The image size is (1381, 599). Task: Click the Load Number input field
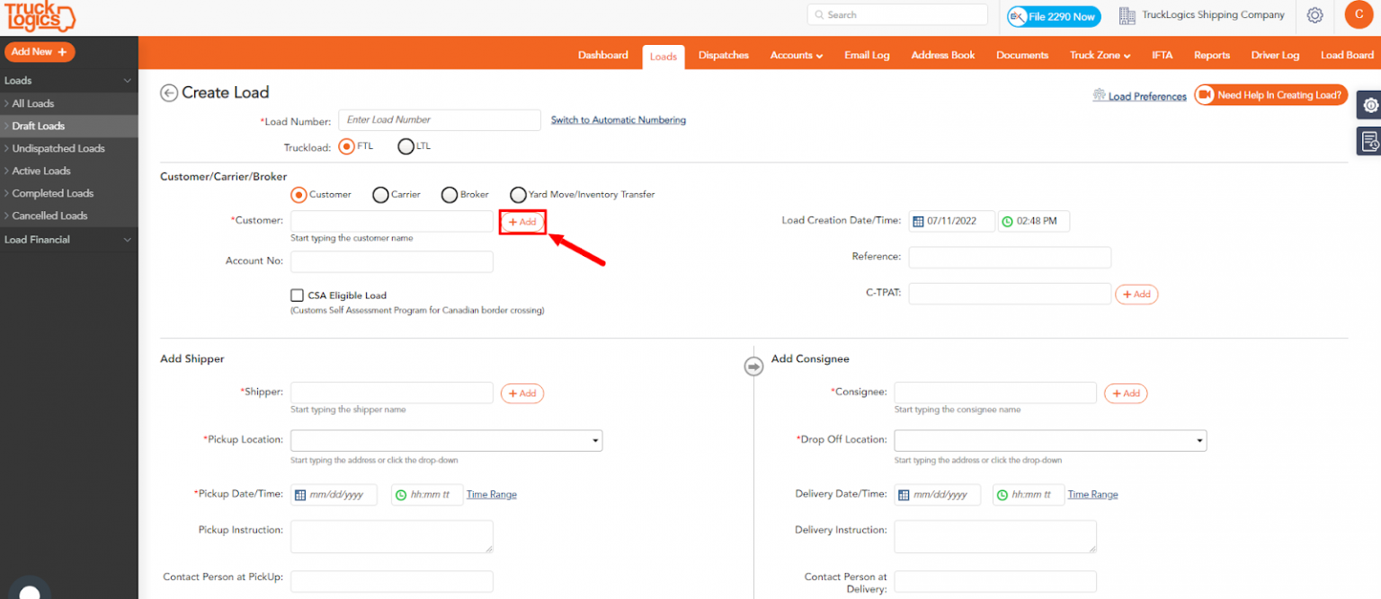(440, 120)
